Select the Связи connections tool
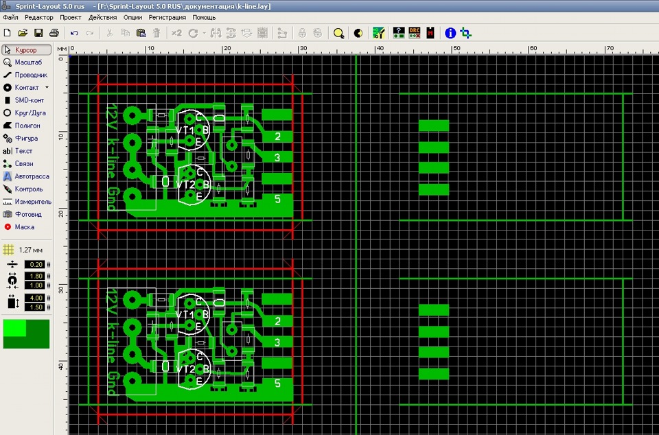The image size is (659, 435). point(27,164)
